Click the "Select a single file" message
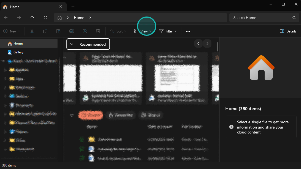This screenshot has height=169, width=301. [263, 127]
